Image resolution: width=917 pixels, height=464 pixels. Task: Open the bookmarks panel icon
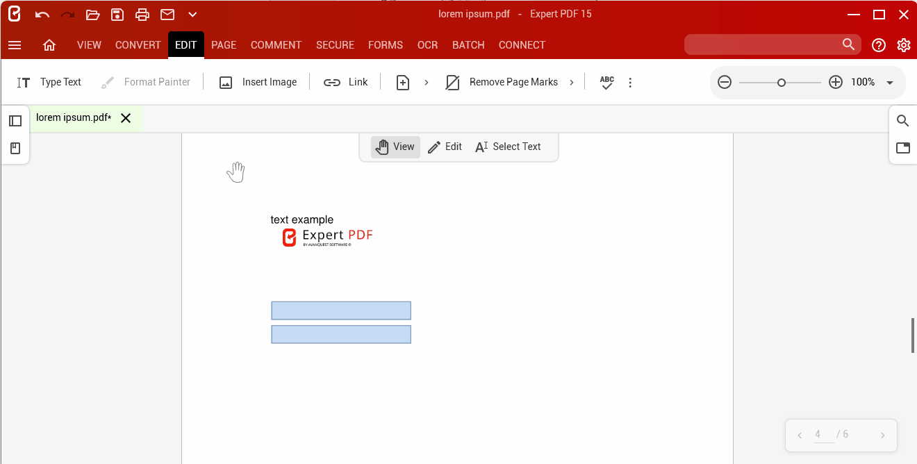[15, 148]
